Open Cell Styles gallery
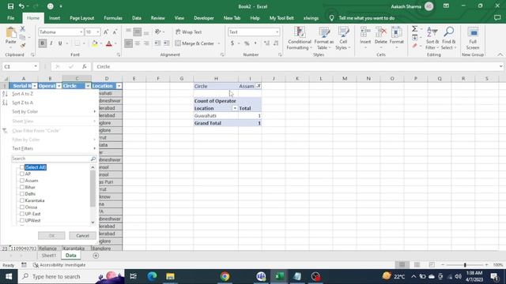506x284 pixels. point(343,39)
